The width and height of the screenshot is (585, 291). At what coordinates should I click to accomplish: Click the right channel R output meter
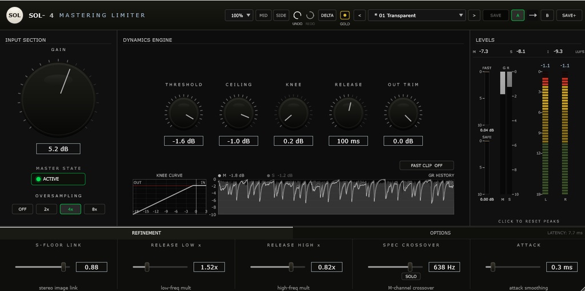coord(565,133)
